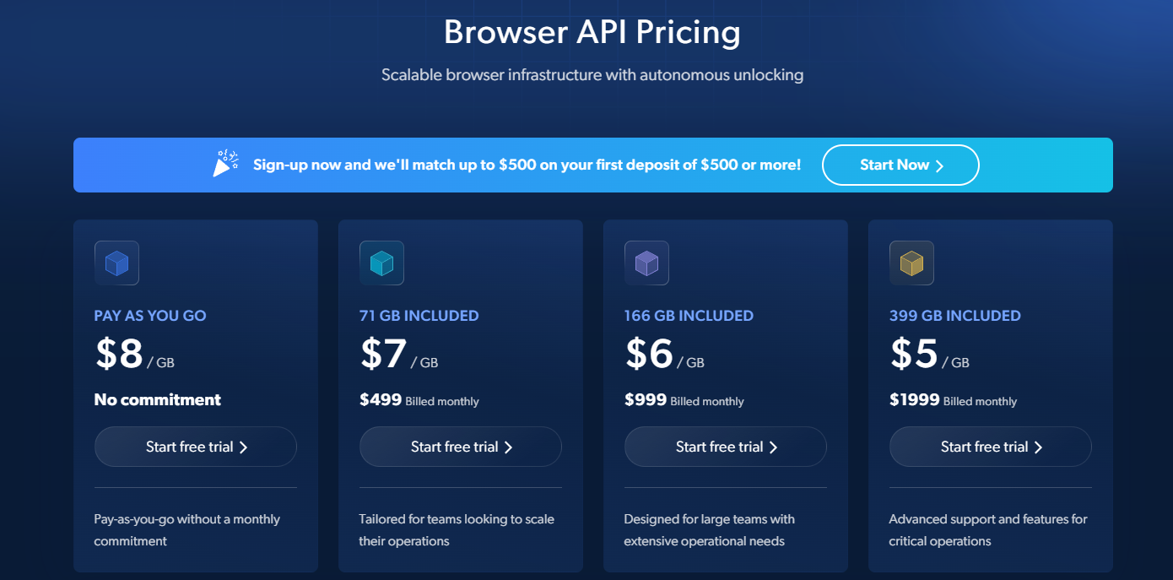
Task: Start free trial for 71 GB plan
Action: pos(461,447)
